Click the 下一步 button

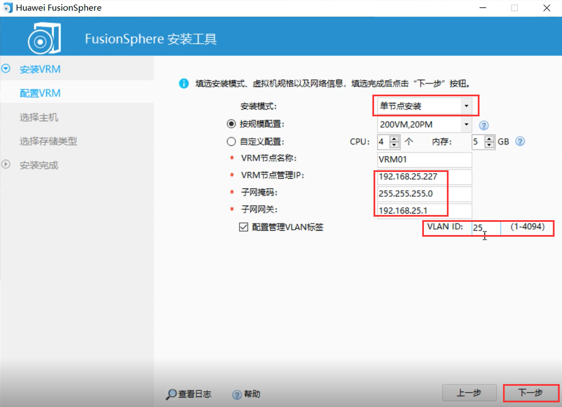530,393
